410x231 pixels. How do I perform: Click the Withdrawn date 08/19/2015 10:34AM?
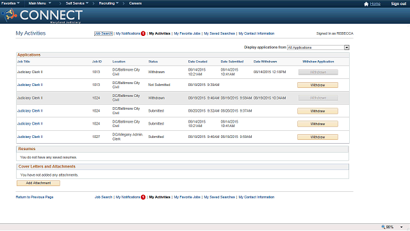tap(270, 98)
